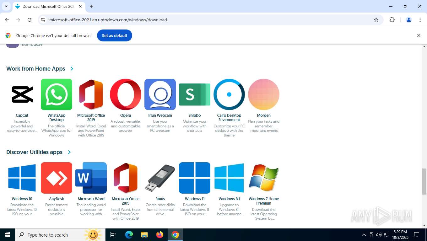Click the Cairo Desktop Environment icon
The width and height of the screenshot is (427, 241).
coord(229,94)
